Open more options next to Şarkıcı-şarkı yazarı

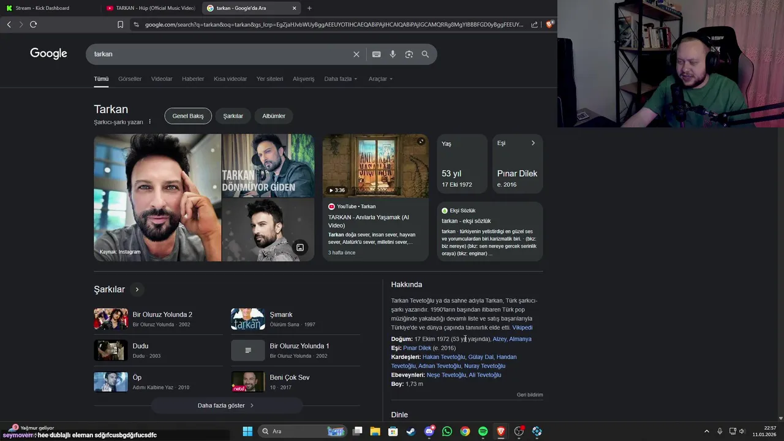click(x=149, y=122)
